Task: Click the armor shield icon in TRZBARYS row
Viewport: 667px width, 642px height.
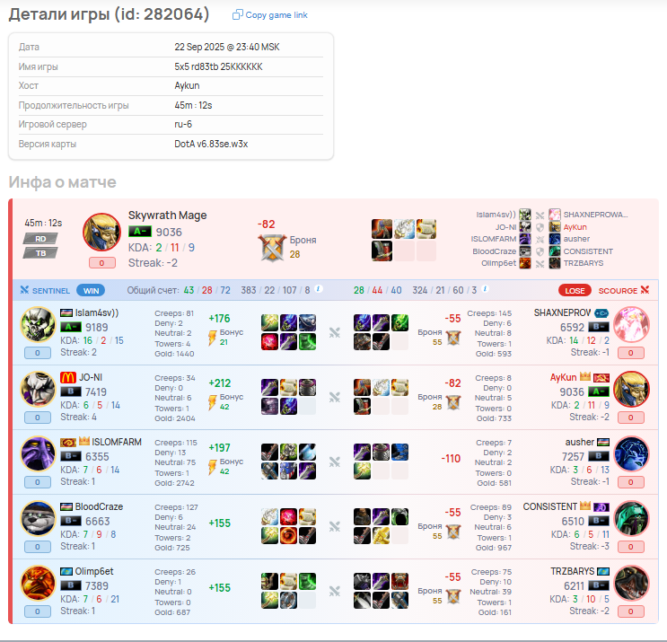Action: pos(453,596)
